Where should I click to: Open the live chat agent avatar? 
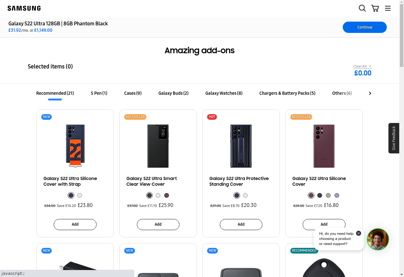point(378,239)
